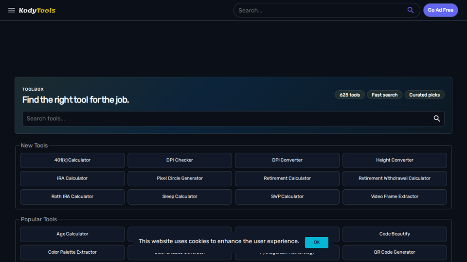Open the Sleep Calculator tool
467x262 pixels.
pyautogui.click(x=180, y=196)
